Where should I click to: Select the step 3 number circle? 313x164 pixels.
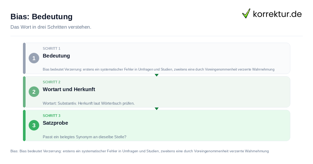click(34, 125)
